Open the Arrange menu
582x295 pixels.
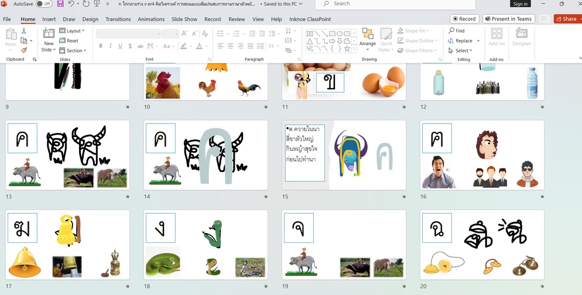point(368,40)
